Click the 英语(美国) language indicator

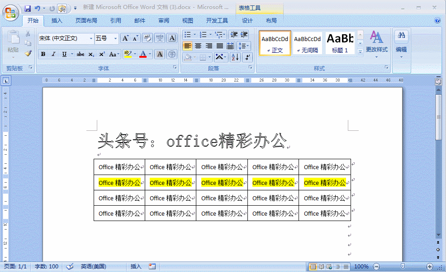tap(93, 266)
